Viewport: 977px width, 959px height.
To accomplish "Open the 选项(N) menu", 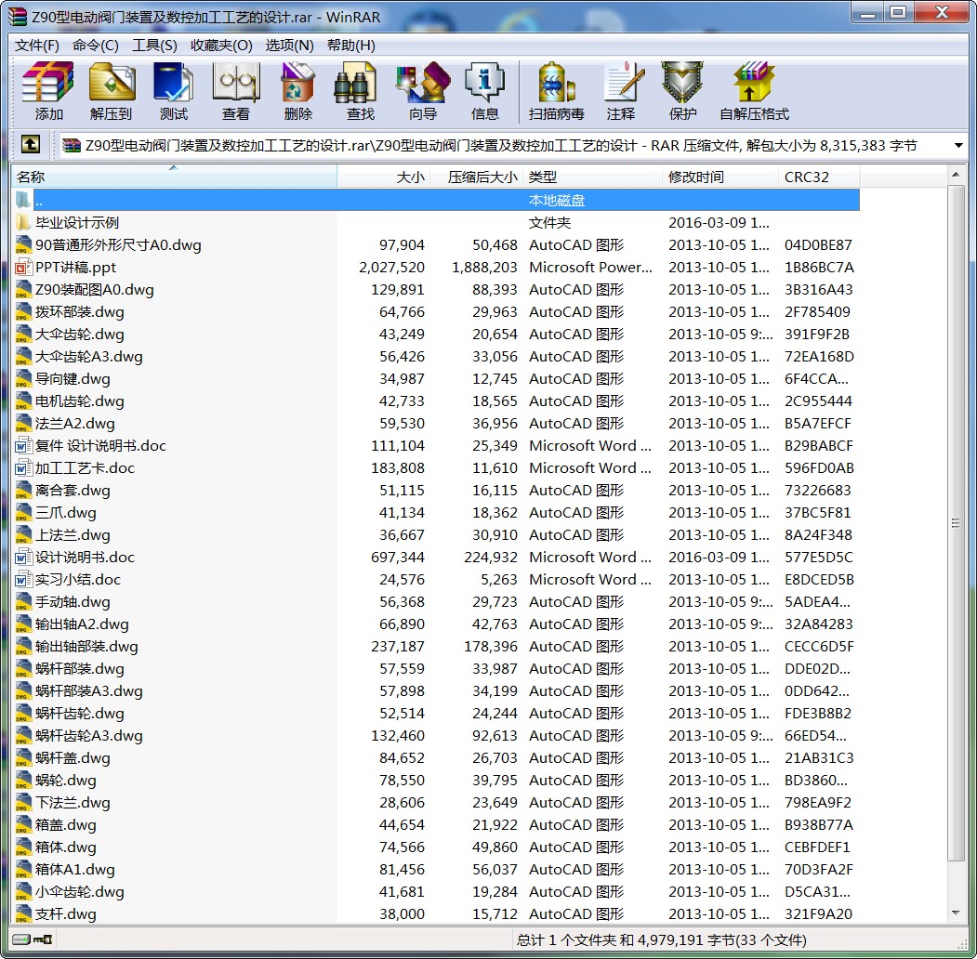I will [289, 46].
